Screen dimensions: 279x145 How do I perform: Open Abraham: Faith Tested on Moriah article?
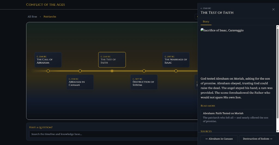(237, 117)
